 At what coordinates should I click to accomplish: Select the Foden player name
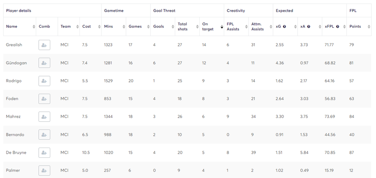click(x=12, y=99)
